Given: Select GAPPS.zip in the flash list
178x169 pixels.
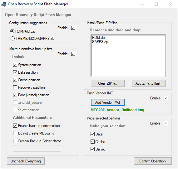Looking at the screenshot, I should click(x=100, y=42).
